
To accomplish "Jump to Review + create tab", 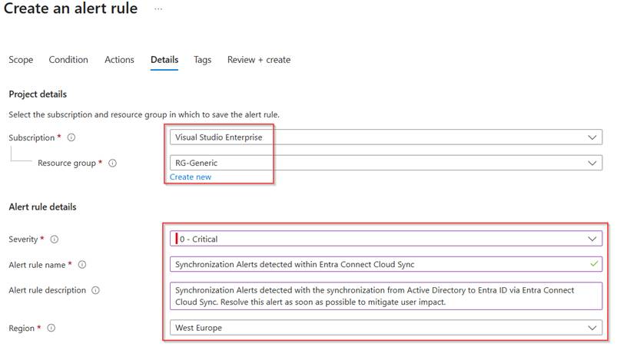I will [x=259, y=60].
